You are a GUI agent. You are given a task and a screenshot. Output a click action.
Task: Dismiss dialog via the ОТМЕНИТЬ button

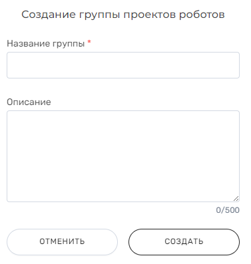coord(62,242)
